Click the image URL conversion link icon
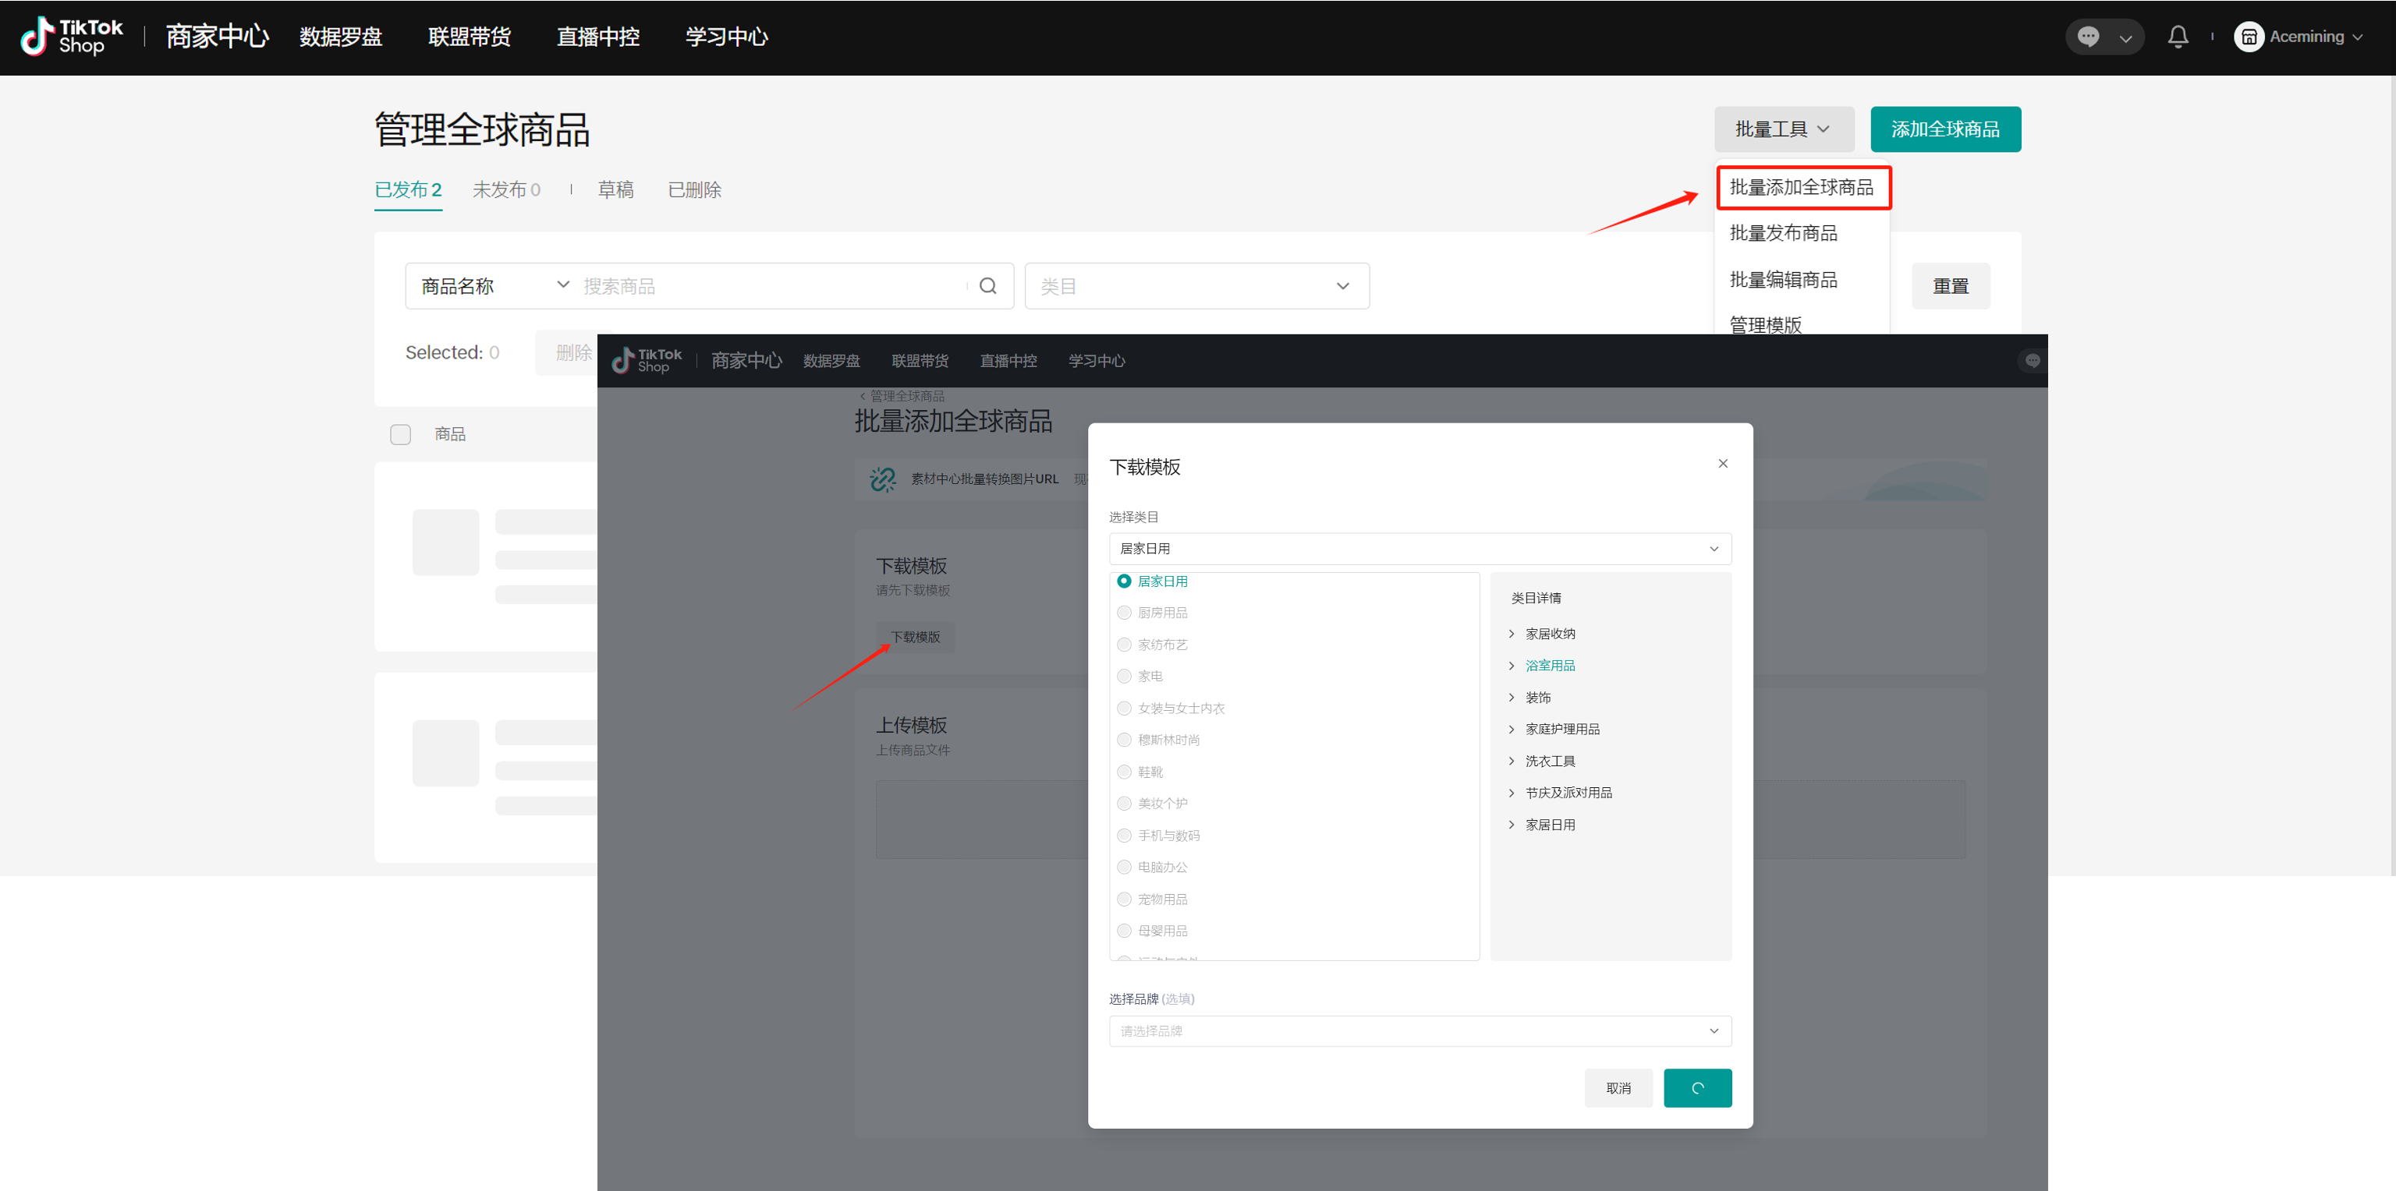2396x1191 pixels. tap(882, 479)
